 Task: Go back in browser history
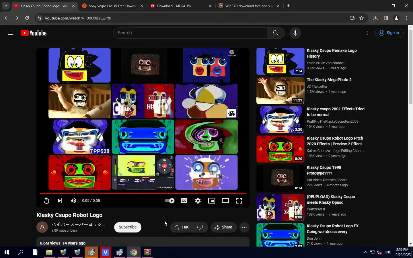6,18
